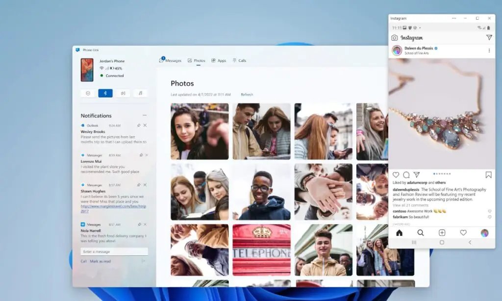The image size is (502, 301).
Task: Toggle Do Not Disturb on the phone
Action: [88, 93]
